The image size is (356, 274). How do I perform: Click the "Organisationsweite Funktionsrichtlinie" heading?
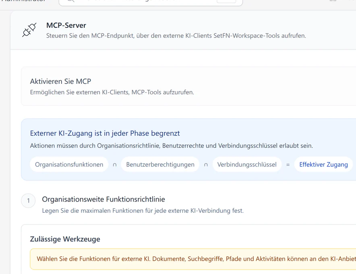pyautogui.click(x=103, y=199)
